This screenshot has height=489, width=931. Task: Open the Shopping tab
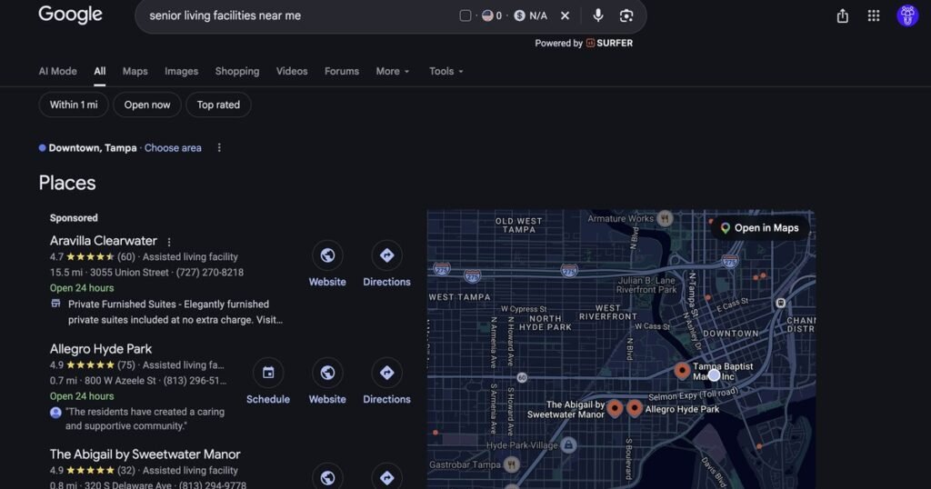(237, 71)
